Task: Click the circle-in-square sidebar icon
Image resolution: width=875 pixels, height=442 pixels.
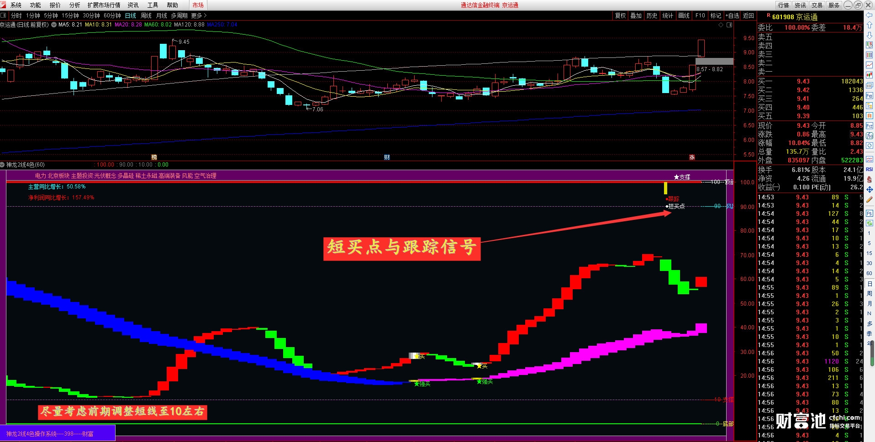Action: click(869, 146)
